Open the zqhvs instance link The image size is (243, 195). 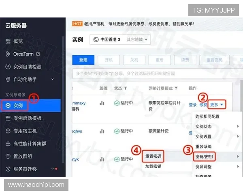click(77, 131)
